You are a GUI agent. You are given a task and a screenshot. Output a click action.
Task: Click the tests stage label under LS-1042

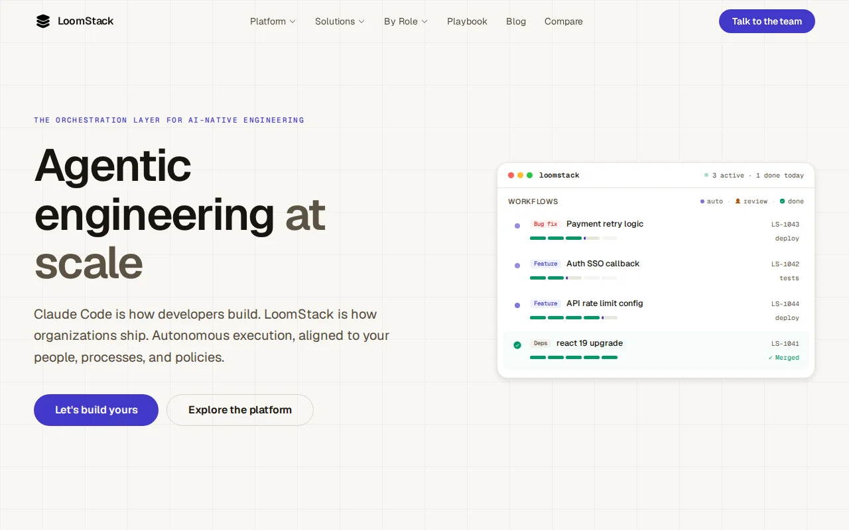coord(789,278)
